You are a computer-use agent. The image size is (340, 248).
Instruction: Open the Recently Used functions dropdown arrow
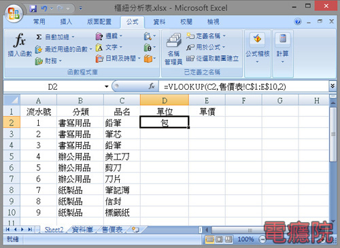point(90,49)
